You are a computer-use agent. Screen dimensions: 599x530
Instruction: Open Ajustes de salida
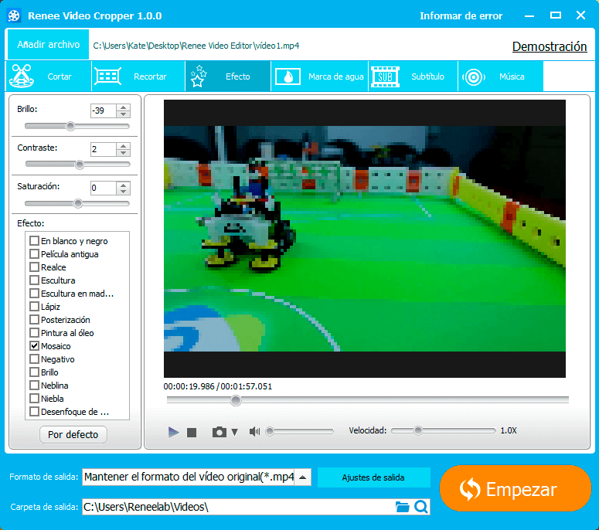click(x=373, y=477)
